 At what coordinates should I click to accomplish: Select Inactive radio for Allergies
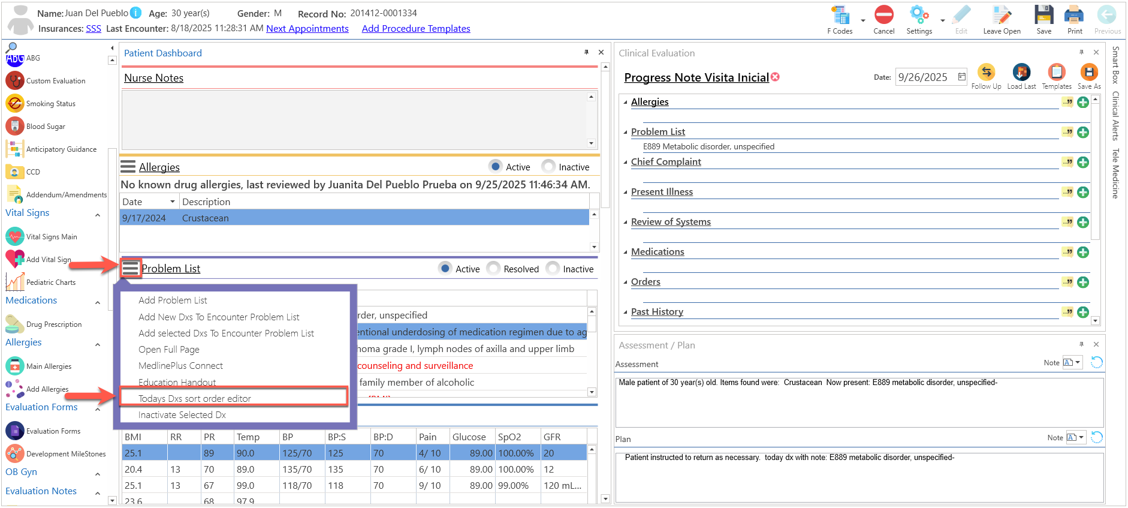tap(548, 166)
